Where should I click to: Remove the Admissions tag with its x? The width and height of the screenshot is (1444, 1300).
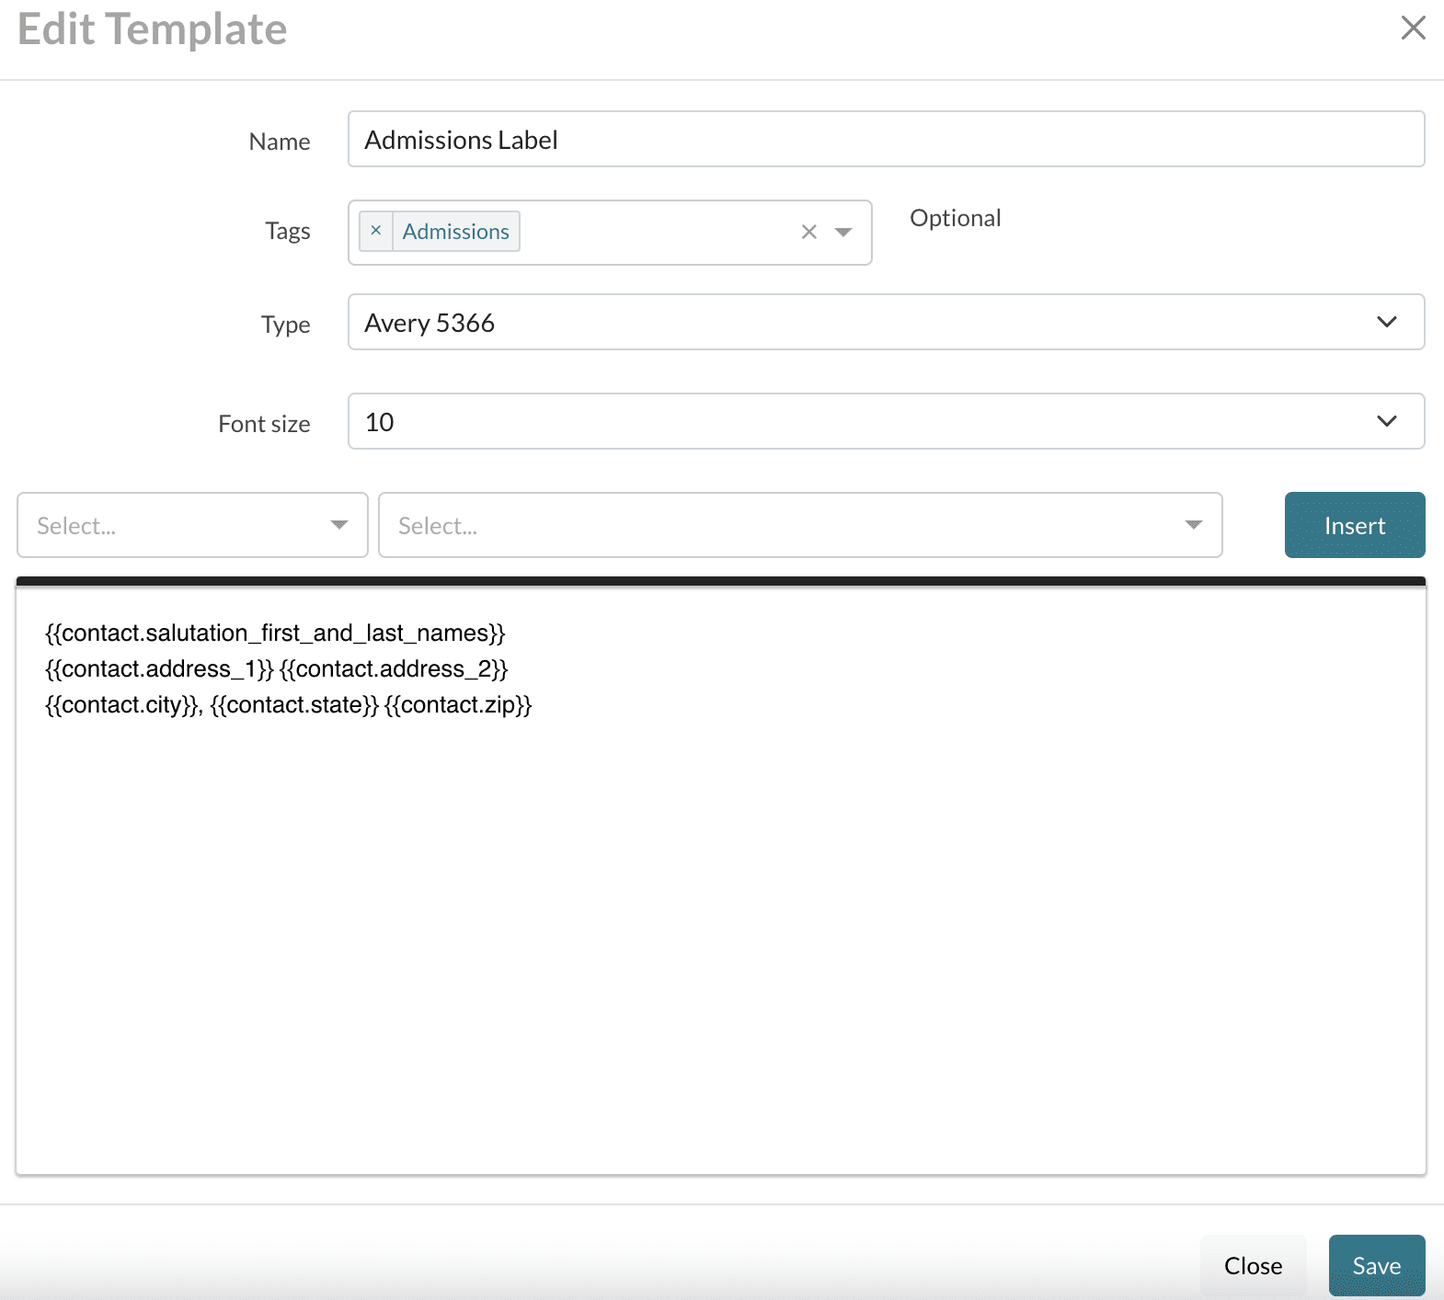[375, 231]
